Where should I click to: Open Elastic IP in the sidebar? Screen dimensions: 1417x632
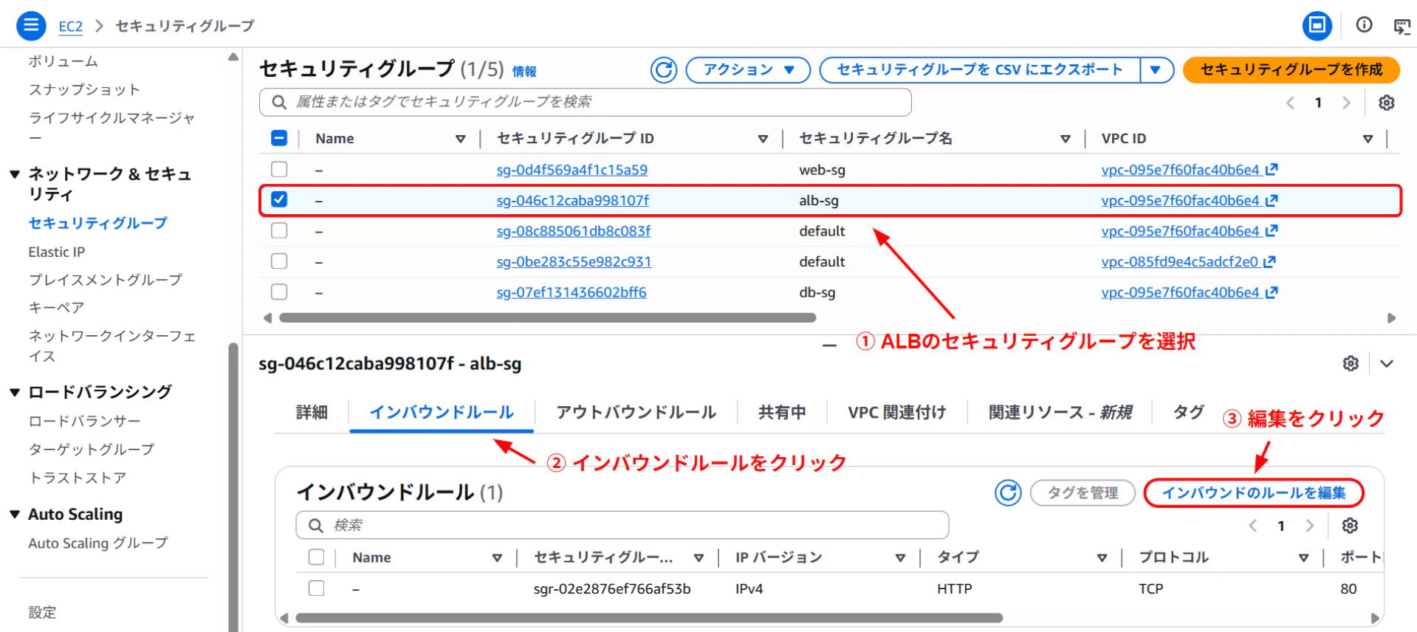point(57,252)
